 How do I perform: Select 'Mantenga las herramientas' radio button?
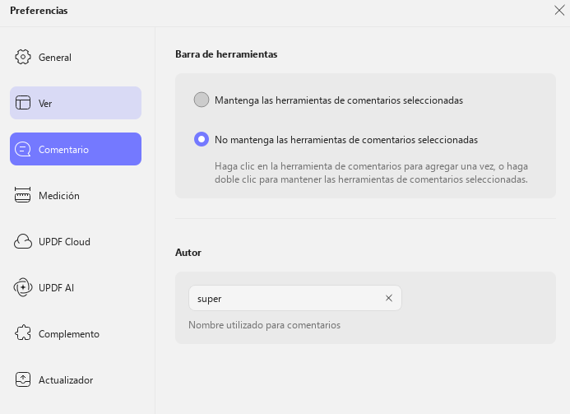click(202, 100)
